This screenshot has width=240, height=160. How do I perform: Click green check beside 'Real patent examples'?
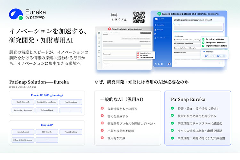coord(203,43)
